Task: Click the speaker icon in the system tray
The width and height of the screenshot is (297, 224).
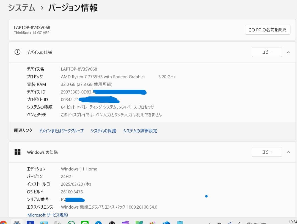Action: click(x=256, y=223)
